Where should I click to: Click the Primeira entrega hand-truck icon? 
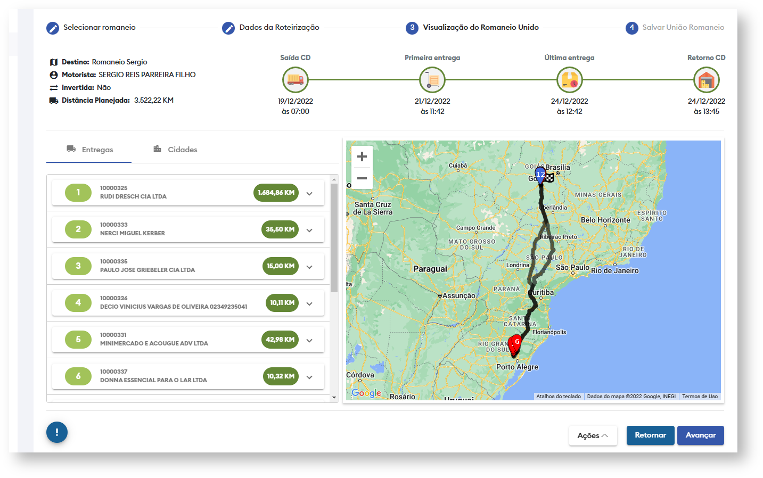click(x=432, y=80)
